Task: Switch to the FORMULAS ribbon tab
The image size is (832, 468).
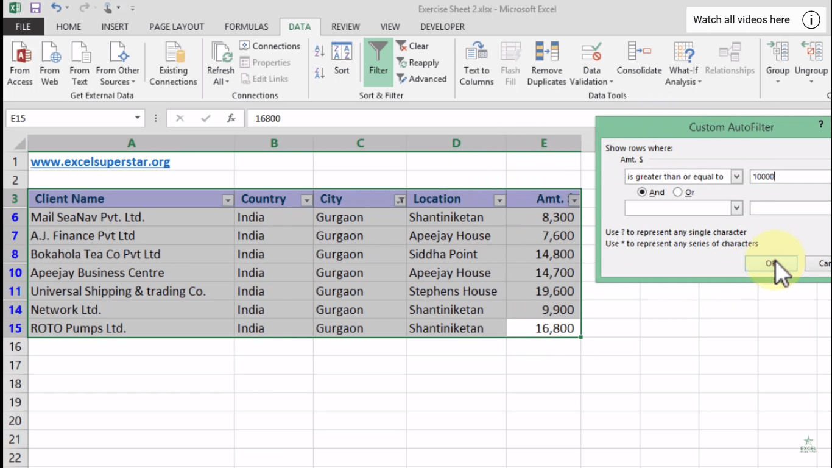Action: (x=245, y=27)
